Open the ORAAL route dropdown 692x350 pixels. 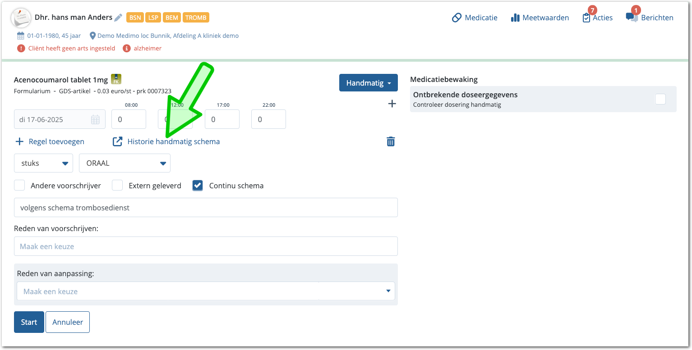[x=125, y=163]
